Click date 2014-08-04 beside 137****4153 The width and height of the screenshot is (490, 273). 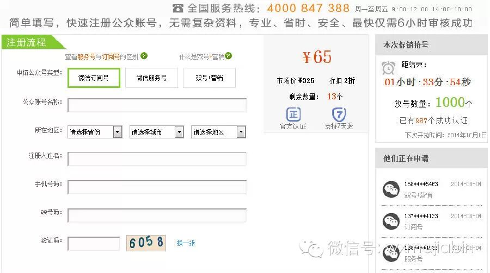466,216
